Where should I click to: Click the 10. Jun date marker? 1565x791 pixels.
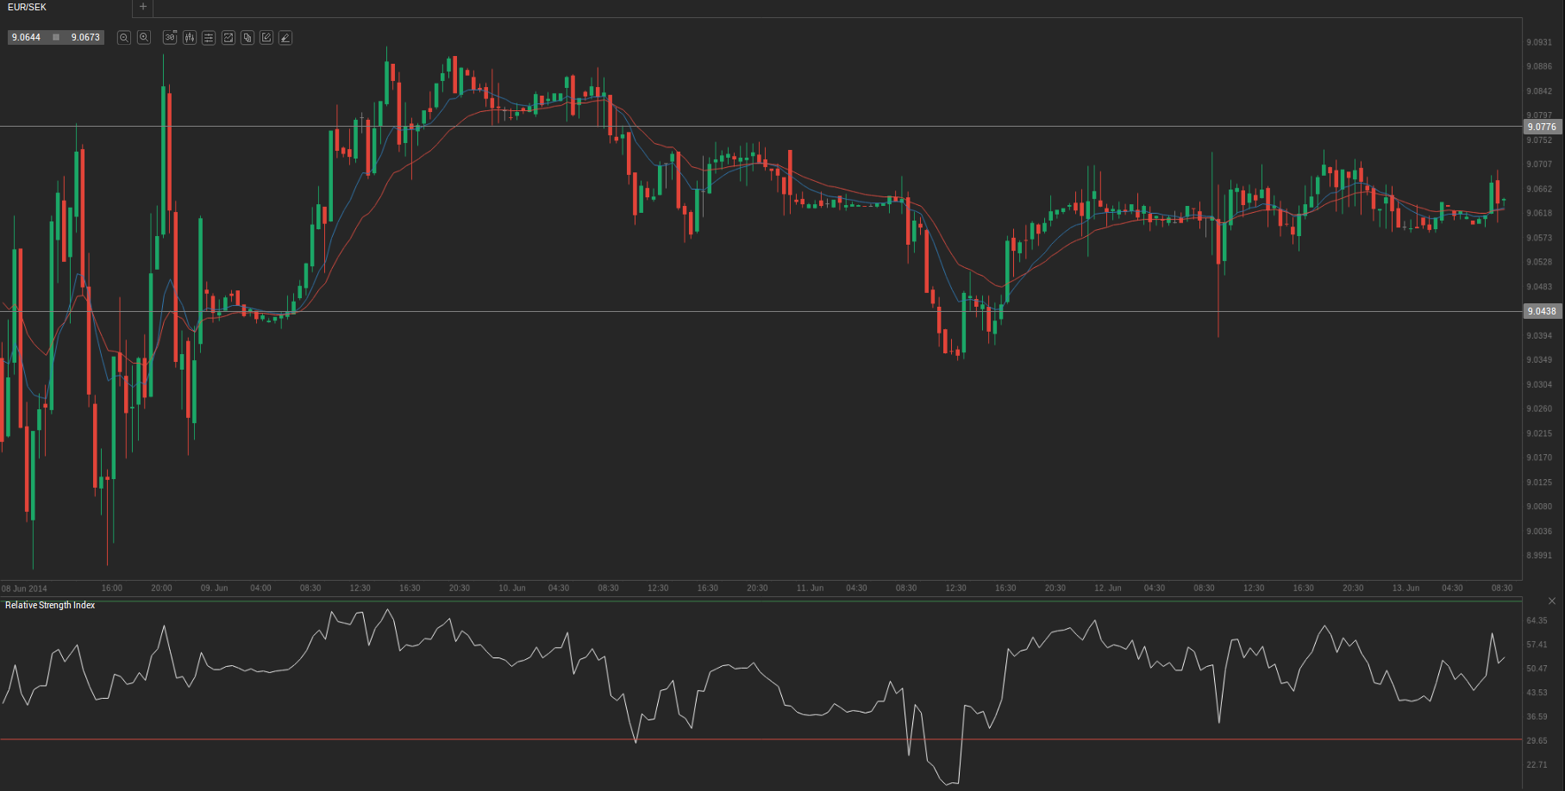click(511, 589)
